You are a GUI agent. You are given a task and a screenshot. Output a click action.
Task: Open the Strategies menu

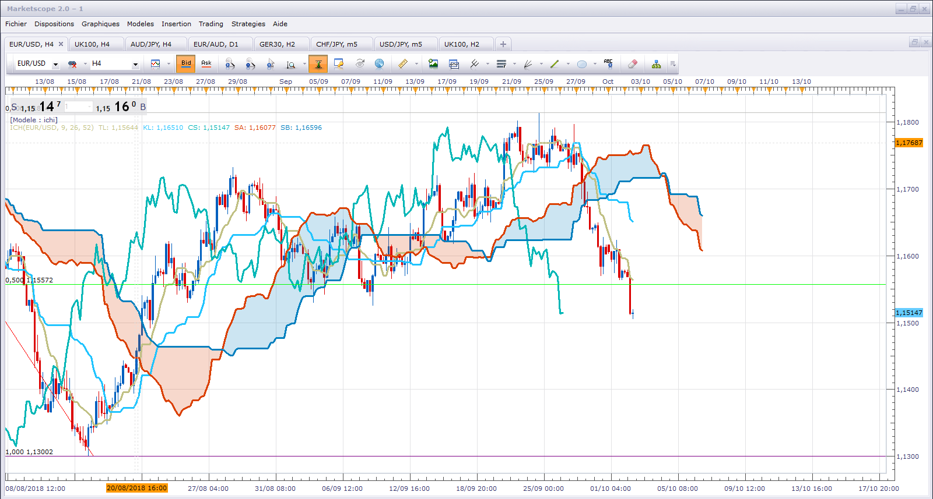click(248, 24)
